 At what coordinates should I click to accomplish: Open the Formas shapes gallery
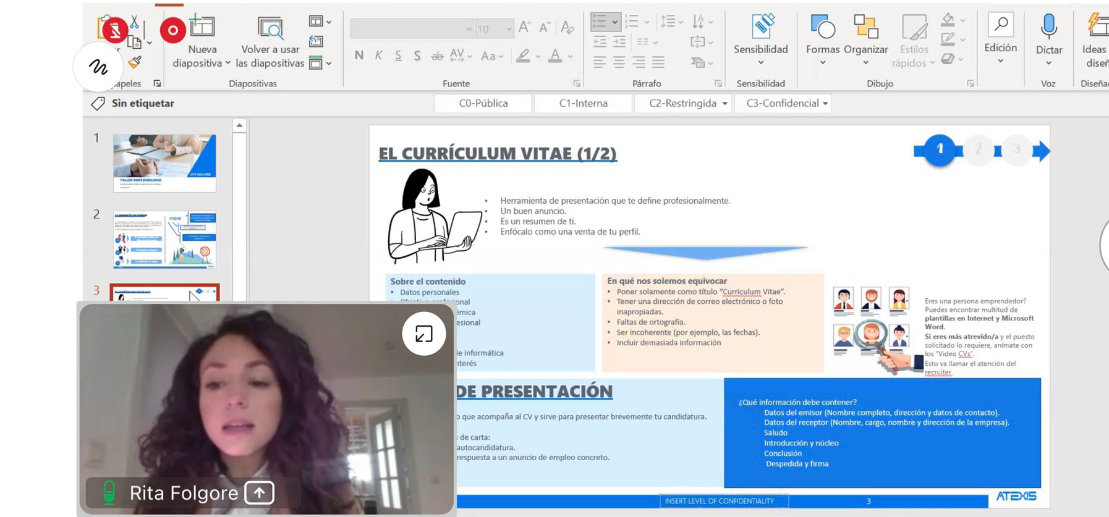coord(822,28)
